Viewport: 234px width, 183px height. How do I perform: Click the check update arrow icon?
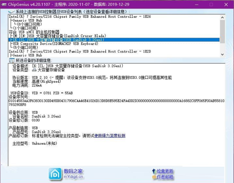[x=154, y=171]
